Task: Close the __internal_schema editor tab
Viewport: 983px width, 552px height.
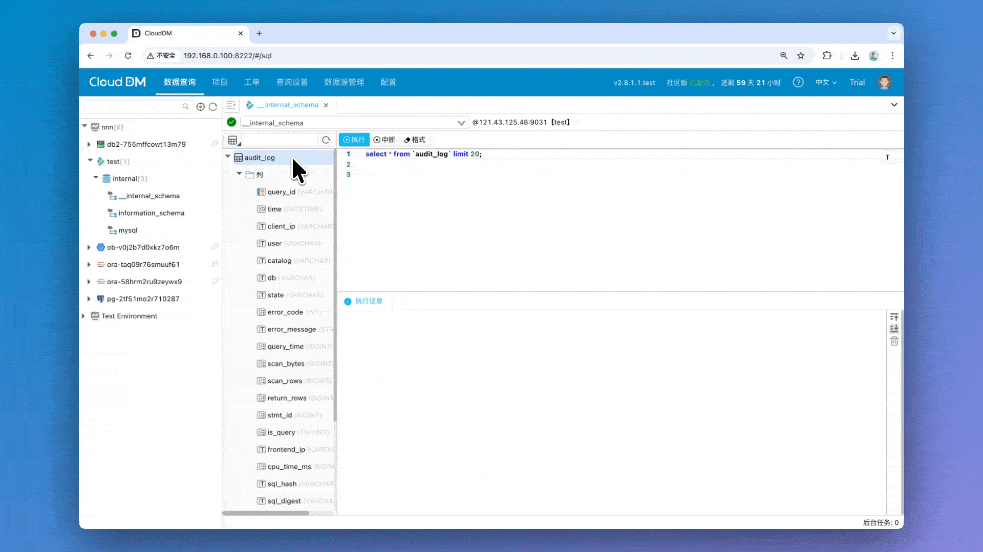Action: point(326,105)
